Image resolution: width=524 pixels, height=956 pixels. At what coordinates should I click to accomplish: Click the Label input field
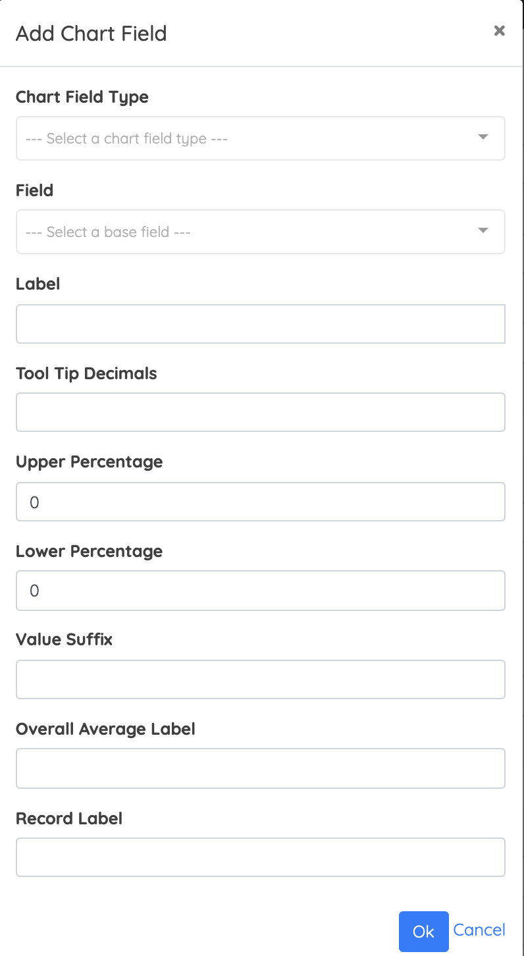[x=261, y=324]
